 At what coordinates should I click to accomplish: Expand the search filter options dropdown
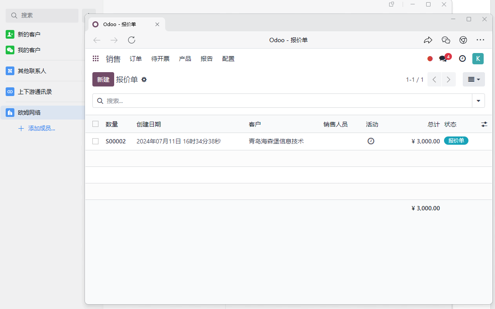coord(478,101)
